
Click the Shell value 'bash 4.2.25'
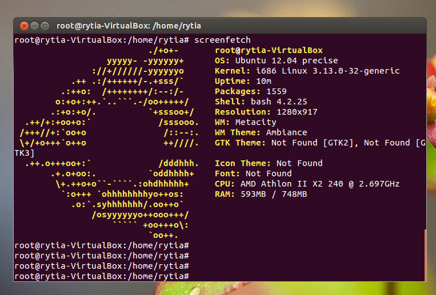point(279,102)
